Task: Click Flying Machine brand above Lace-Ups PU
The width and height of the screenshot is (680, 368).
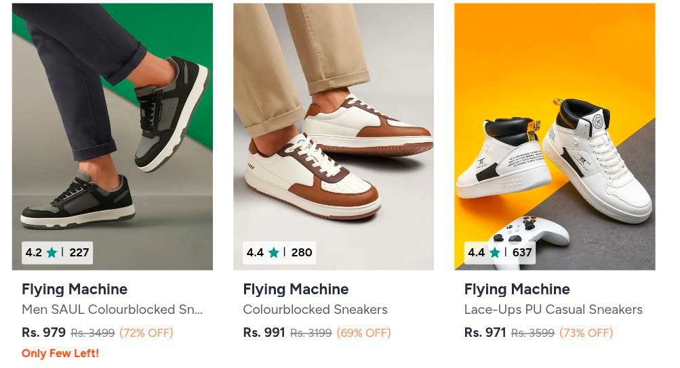Action: 517,290
